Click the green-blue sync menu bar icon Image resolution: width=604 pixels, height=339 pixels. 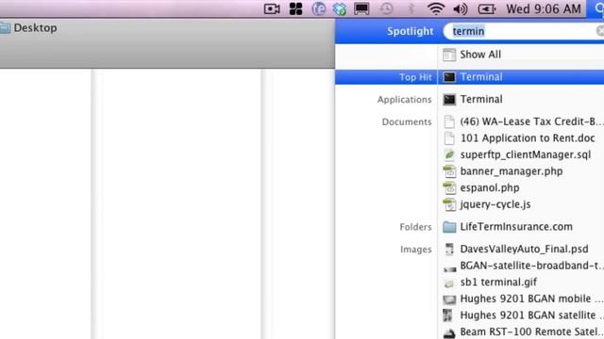pyautogui.click(x=340, y=8)
